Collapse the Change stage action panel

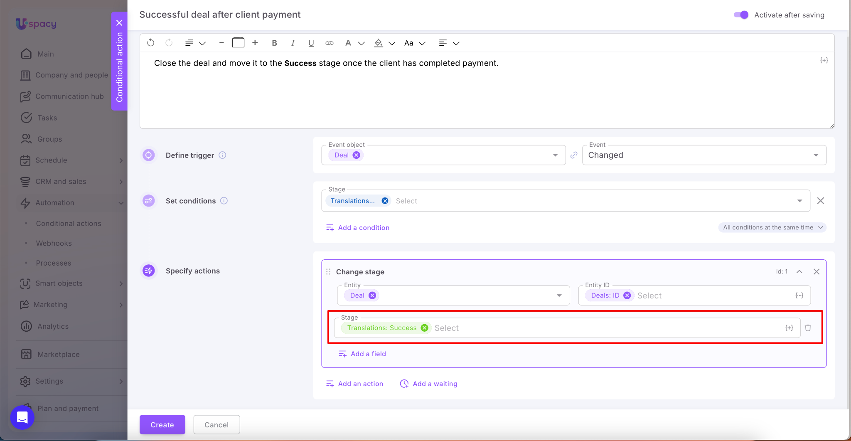click(x=799, y=271)
